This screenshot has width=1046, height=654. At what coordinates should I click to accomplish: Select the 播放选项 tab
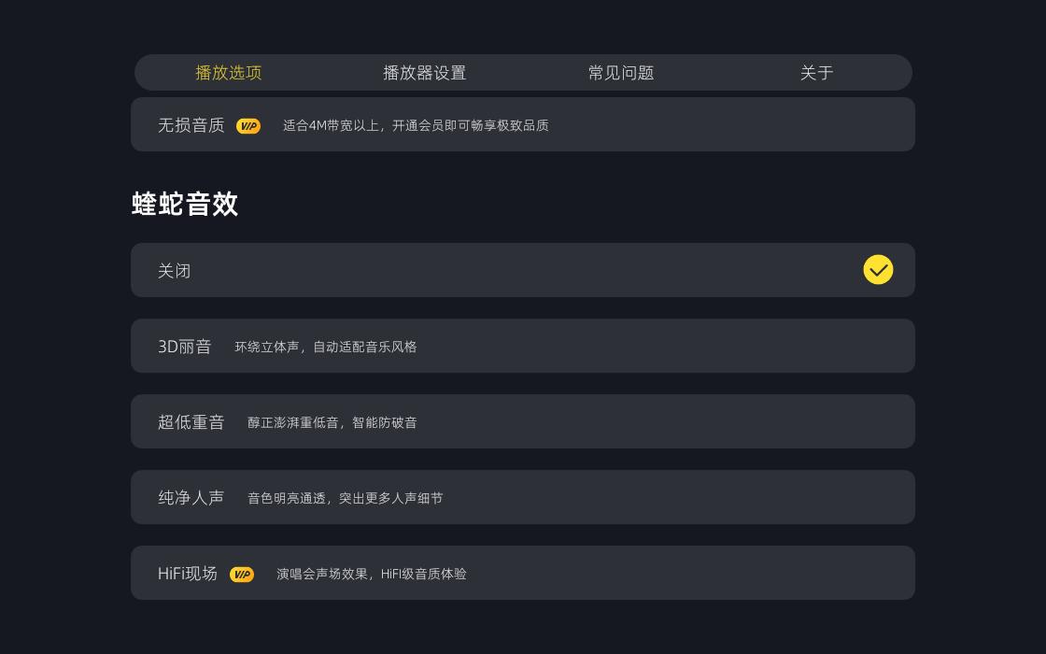point(229,72)
